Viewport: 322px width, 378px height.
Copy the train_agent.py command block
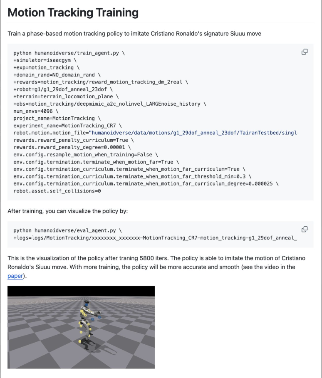coord(305,52)
